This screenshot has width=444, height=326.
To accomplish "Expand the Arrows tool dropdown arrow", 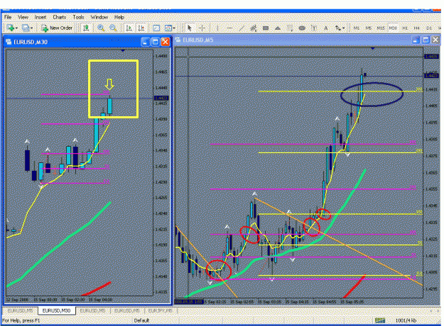I will [343, 28].
